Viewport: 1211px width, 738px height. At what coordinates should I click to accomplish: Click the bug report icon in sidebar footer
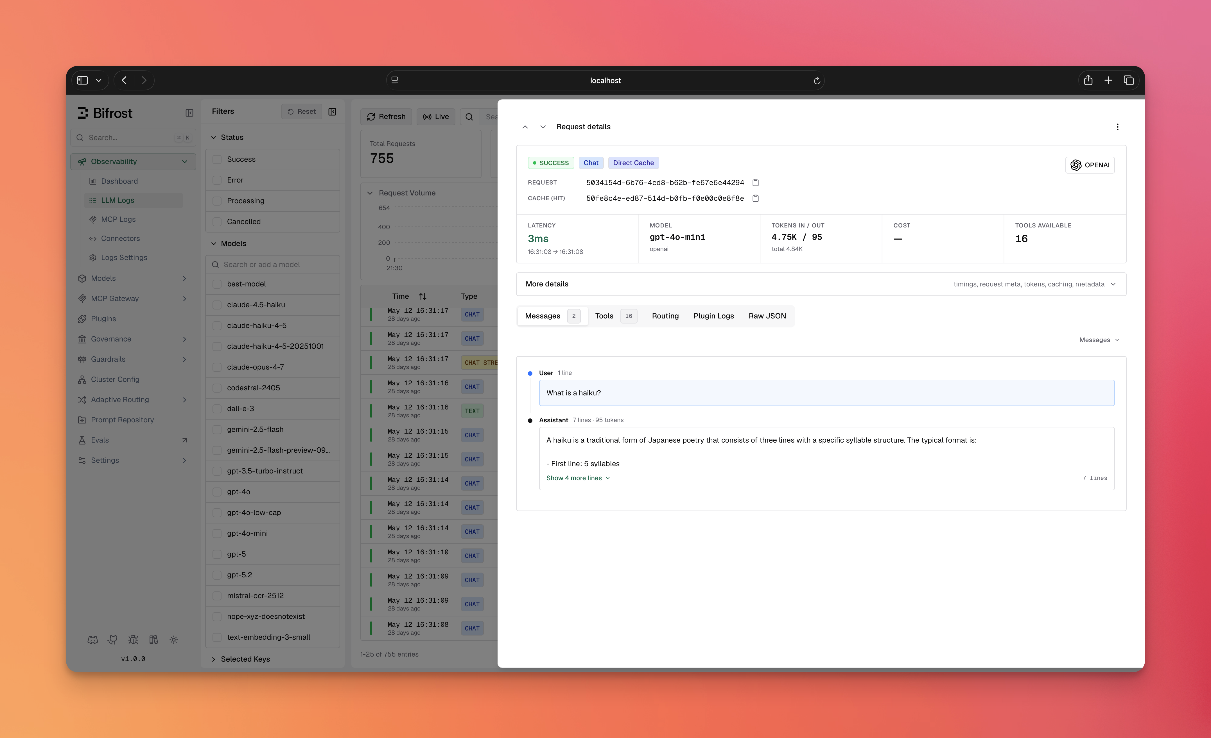click(133, 639)
